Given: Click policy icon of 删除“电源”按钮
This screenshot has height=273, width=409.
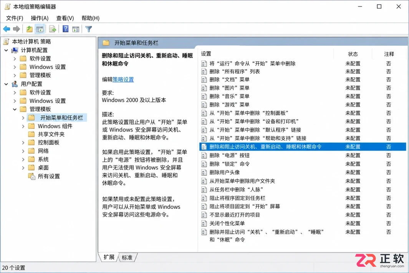Looking at the screenshot, I should coord(204,155).
